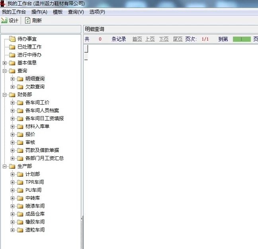Click the 首页 first page link
The width and height of the screenshot is (258, 249).
[x=137, y=39]
